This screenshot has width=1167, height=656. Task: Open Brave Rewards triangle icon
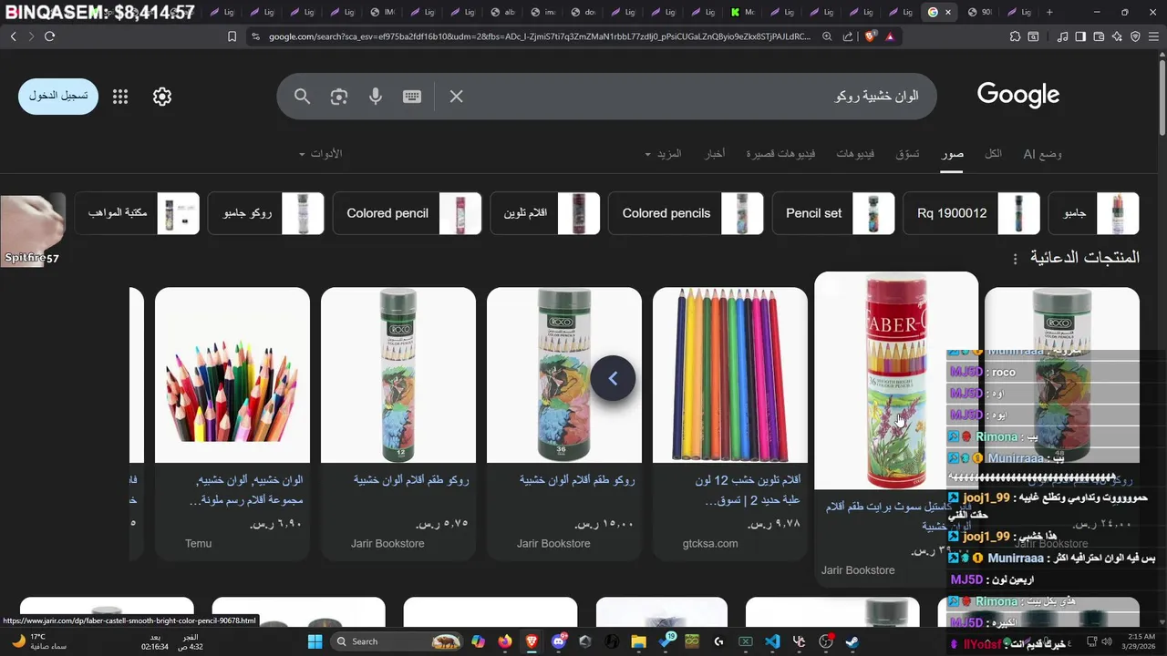click(x=890, y=36)
